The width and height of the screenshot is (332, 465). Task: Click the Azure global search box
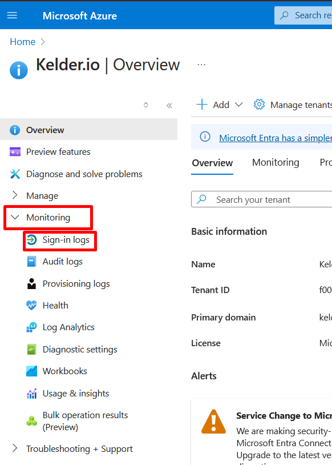[303, 15]
